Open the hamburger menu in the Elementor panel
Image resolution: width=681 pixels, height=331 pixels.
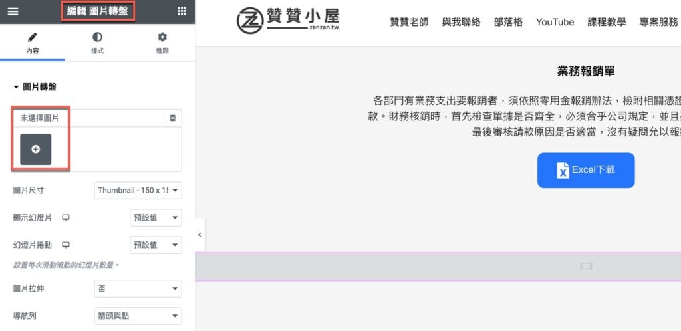pyautogui.click(x=13, y=12)
